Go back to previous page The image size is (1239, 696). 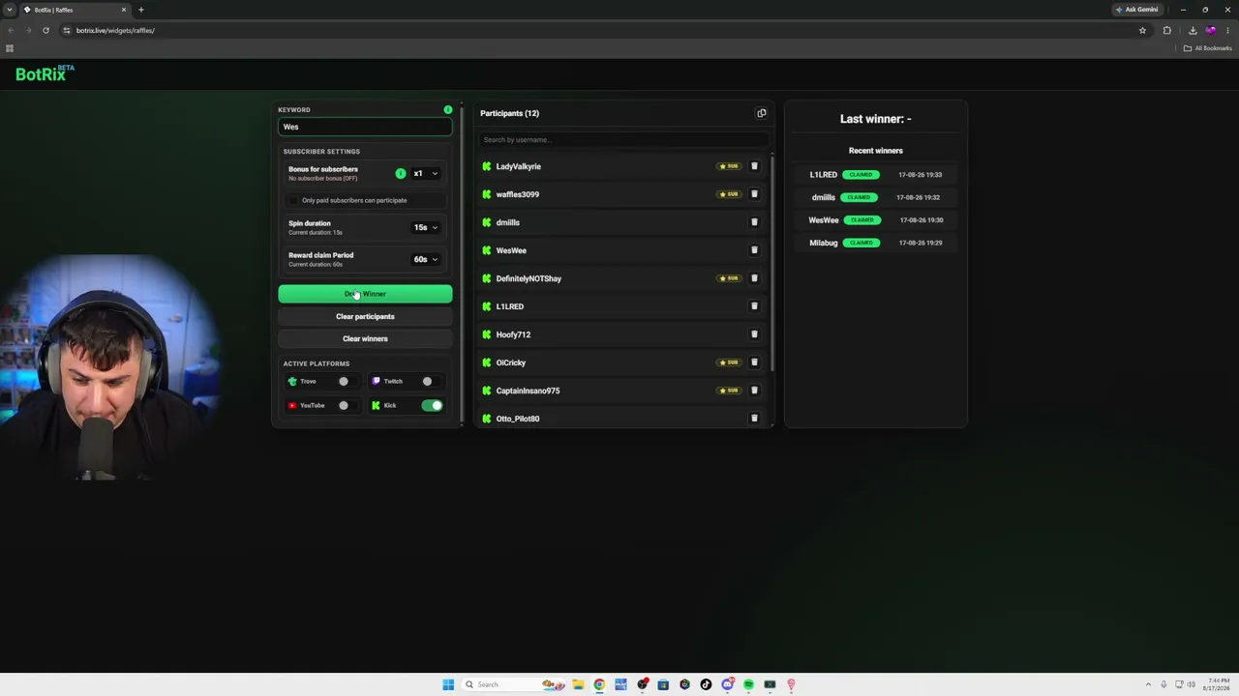click(x=11, y=30)
